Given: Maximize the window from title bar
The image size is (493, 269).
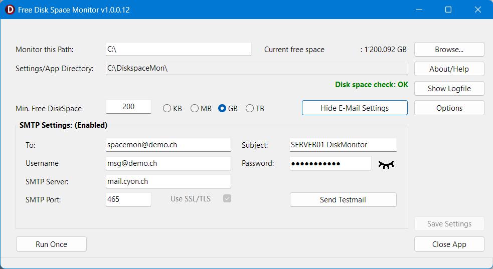Looking at the screenshot, I should 448,10.
